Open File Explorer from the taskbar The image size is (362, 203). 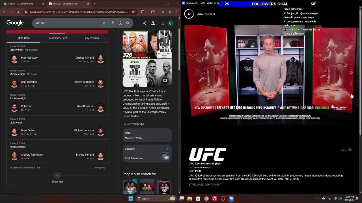pyautogui.click(x=190, y=198)
